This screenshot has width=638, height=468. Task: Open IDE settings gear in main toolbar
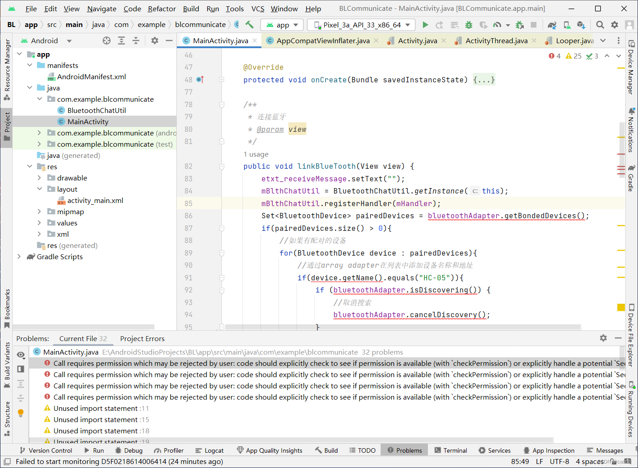(615, 25)
